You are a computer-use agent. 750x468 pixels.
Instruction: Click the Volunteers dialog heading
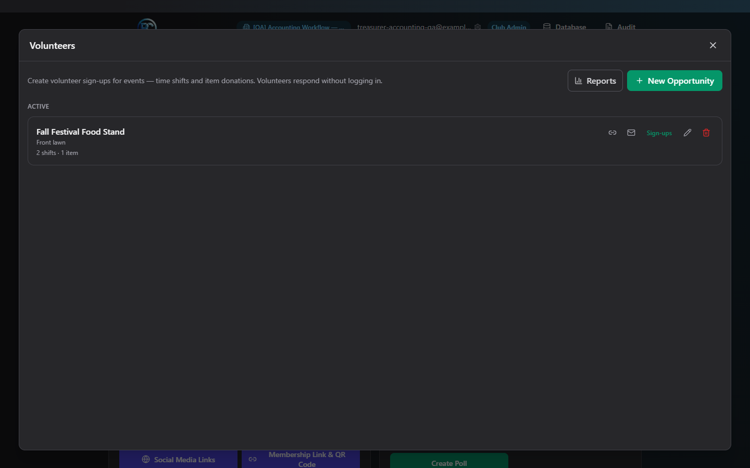click(53, 46)
